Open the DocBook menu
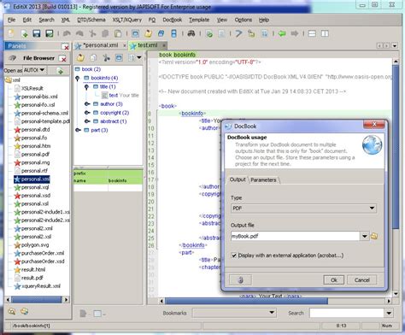 172,20
